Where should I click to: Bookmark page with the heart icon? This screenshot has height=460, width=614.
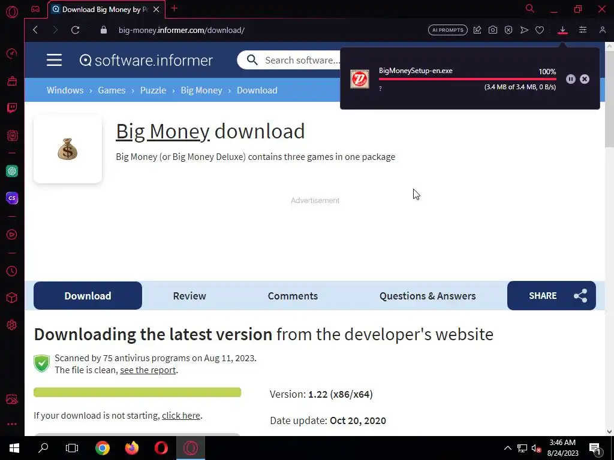pos(540,30)
